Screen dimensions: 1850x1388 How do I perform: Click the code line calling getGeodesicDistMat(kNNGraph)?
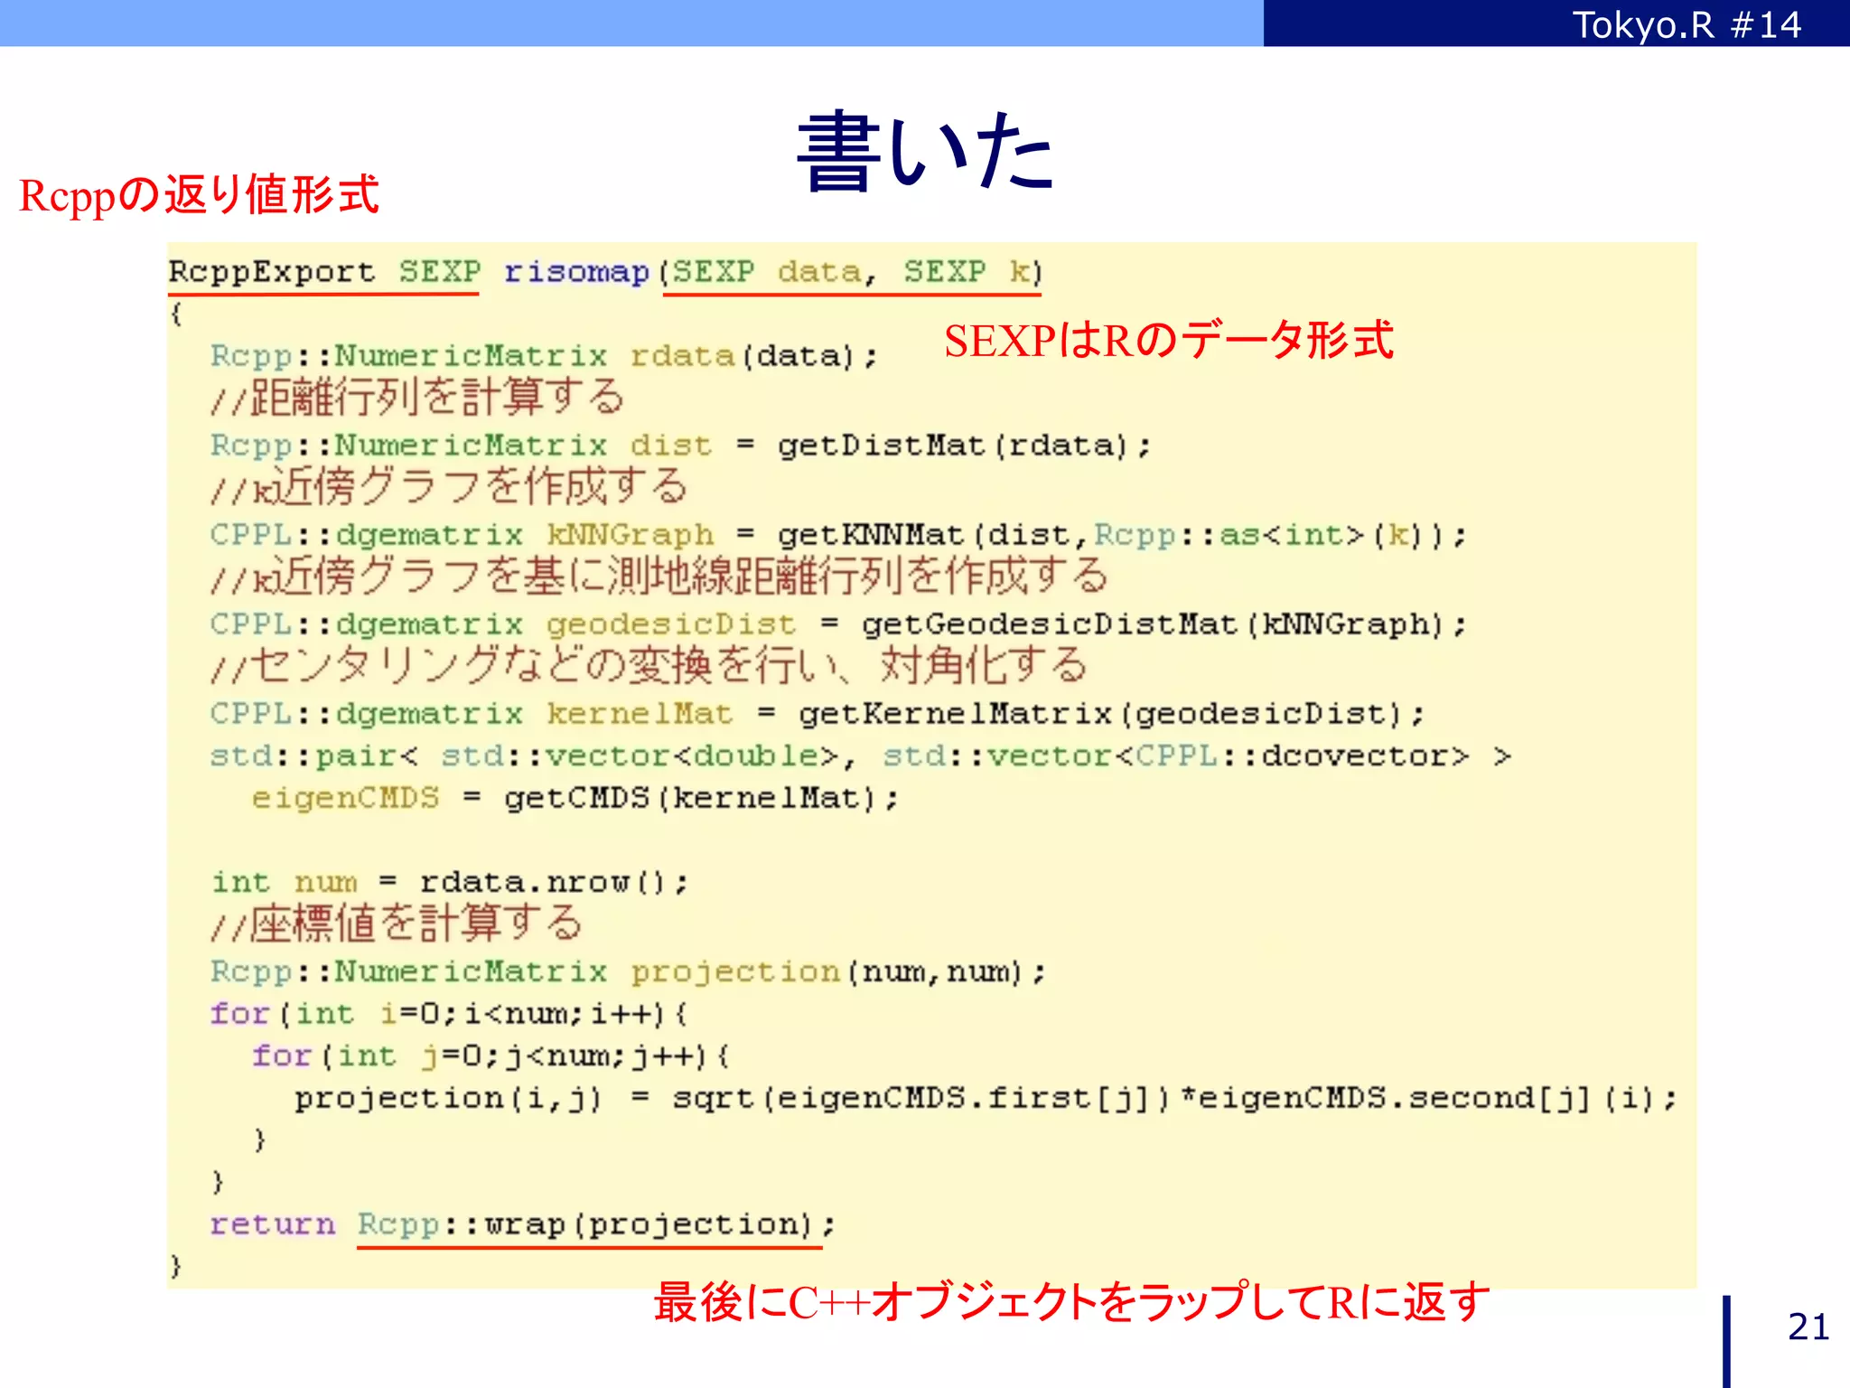click(x=838, y=624)
